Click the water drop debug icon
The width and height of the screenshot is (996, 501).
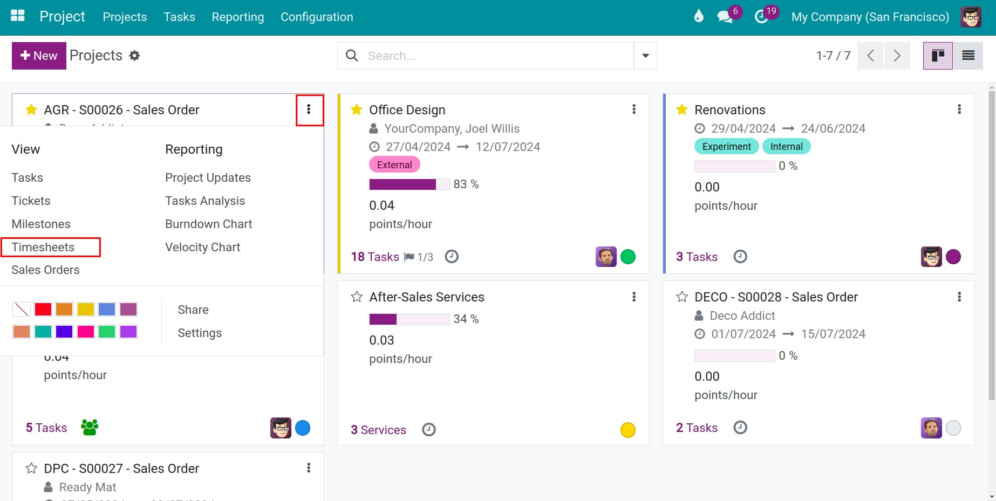(x=699, y=17)
